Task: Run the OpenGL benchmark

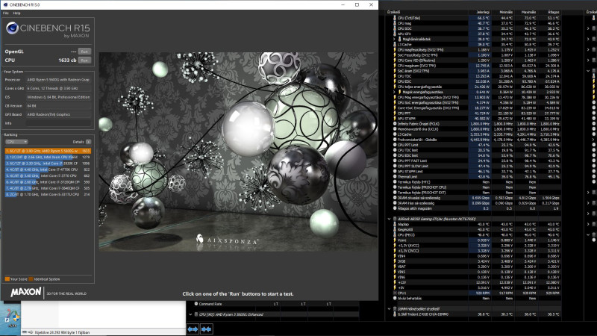Action: [84, 52]
